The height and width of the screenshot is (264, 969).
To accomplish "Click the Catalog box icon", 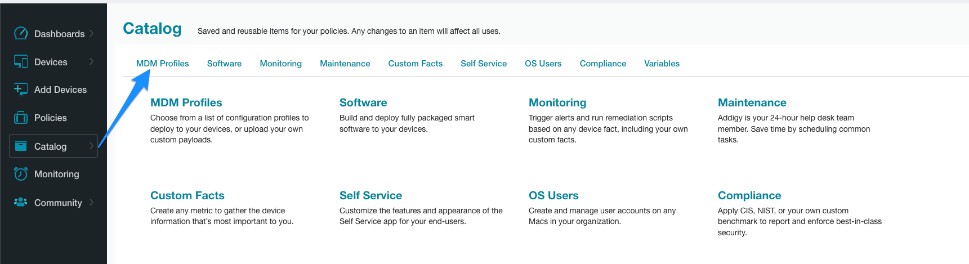I will 21,146.
